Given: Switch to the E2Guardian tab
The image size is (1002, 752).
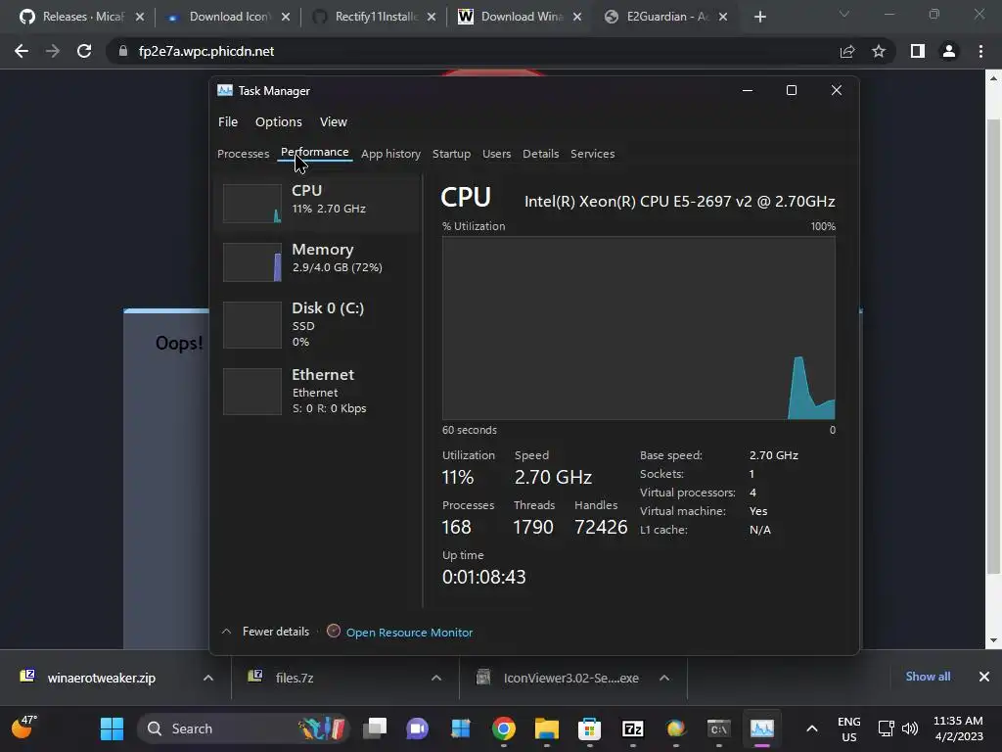Looking at the screenshot, I should [x=665, y=17].
